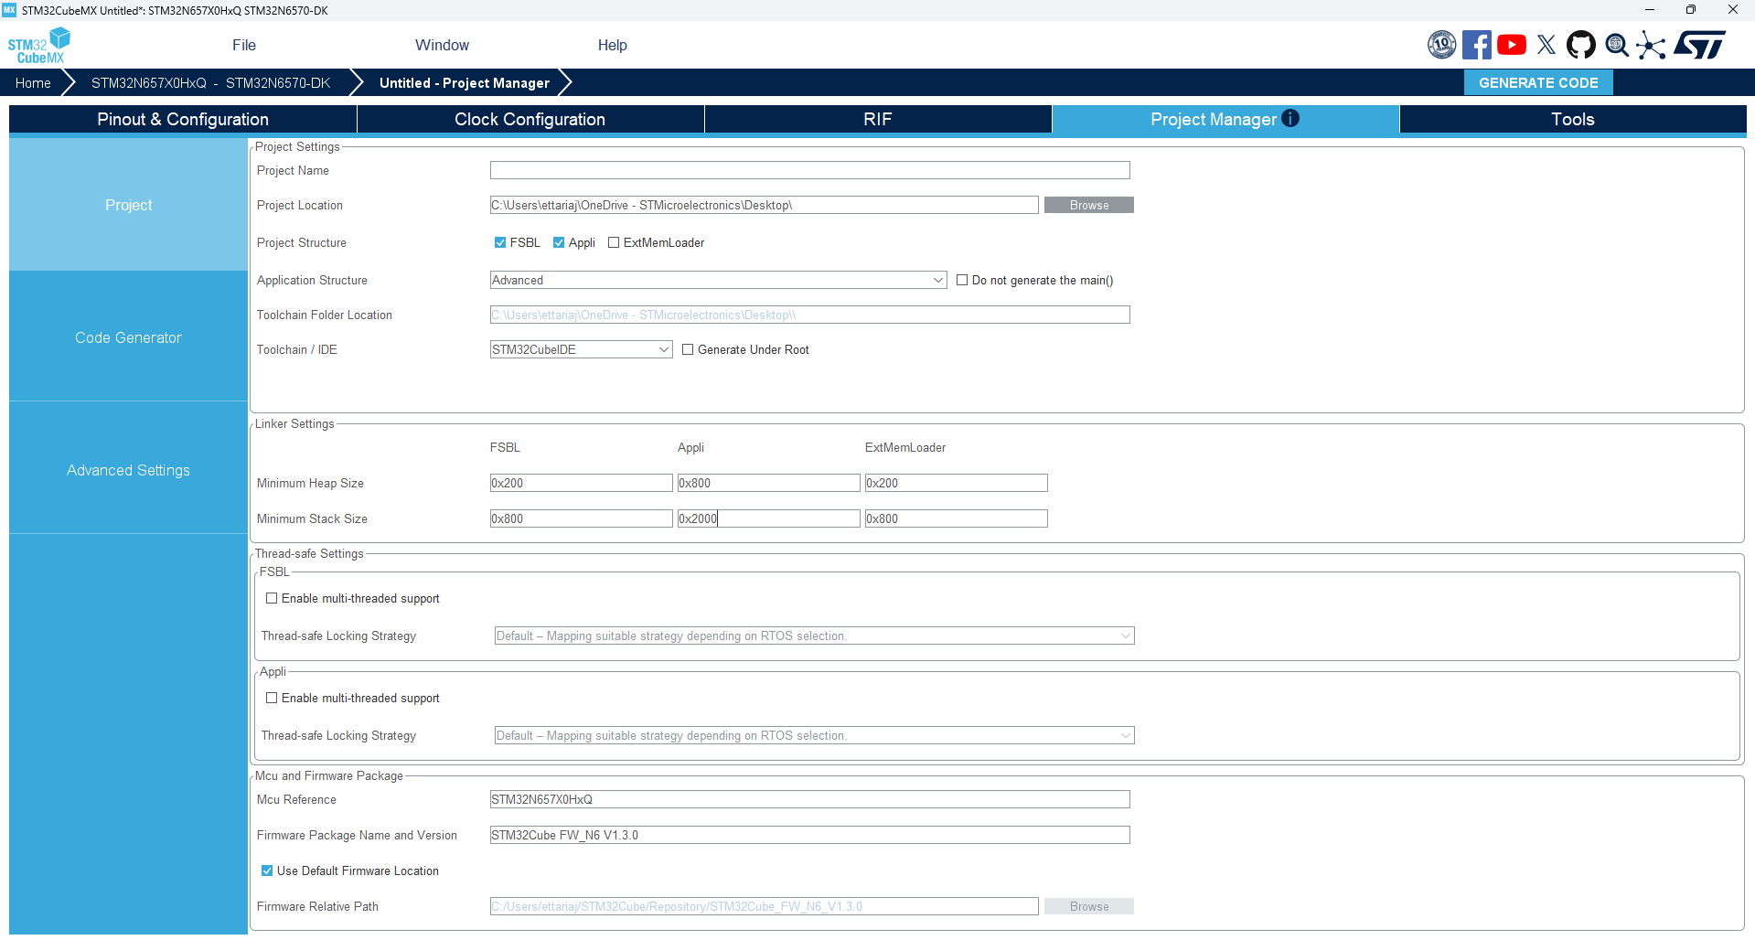Click Untitled - Project Manager breadcrumb
The width and height of the screenshot is (1755, 940).
(x=465, y=82)
